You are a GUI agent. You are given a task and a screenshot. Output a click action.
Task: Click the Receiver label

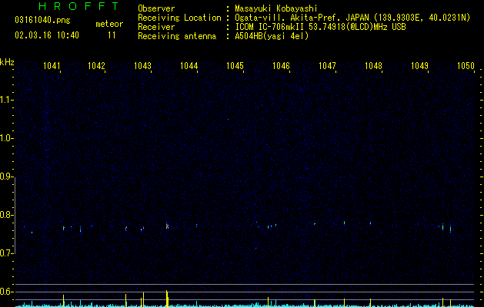[x=156, y=27]
